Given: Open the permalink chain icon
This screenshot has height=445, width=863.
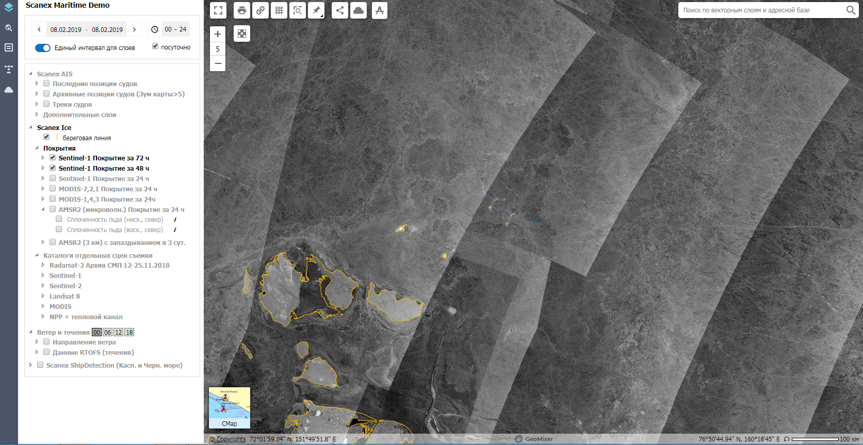Looking at the screenshot, I should [x=260, y=10].
